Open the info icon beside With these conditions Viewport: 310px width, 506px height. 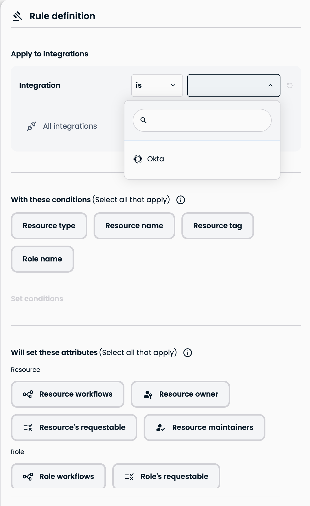tap(181, 200)
